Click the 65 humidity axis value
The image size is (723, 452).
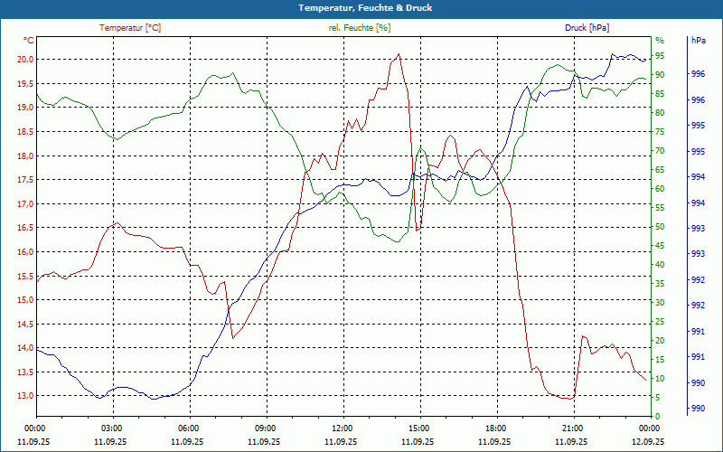click(x=660, y=170)
